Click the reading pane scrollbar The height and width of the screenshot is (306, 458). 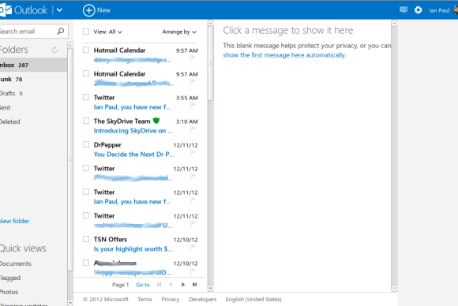pyautogui.click(x=394, y=156)
